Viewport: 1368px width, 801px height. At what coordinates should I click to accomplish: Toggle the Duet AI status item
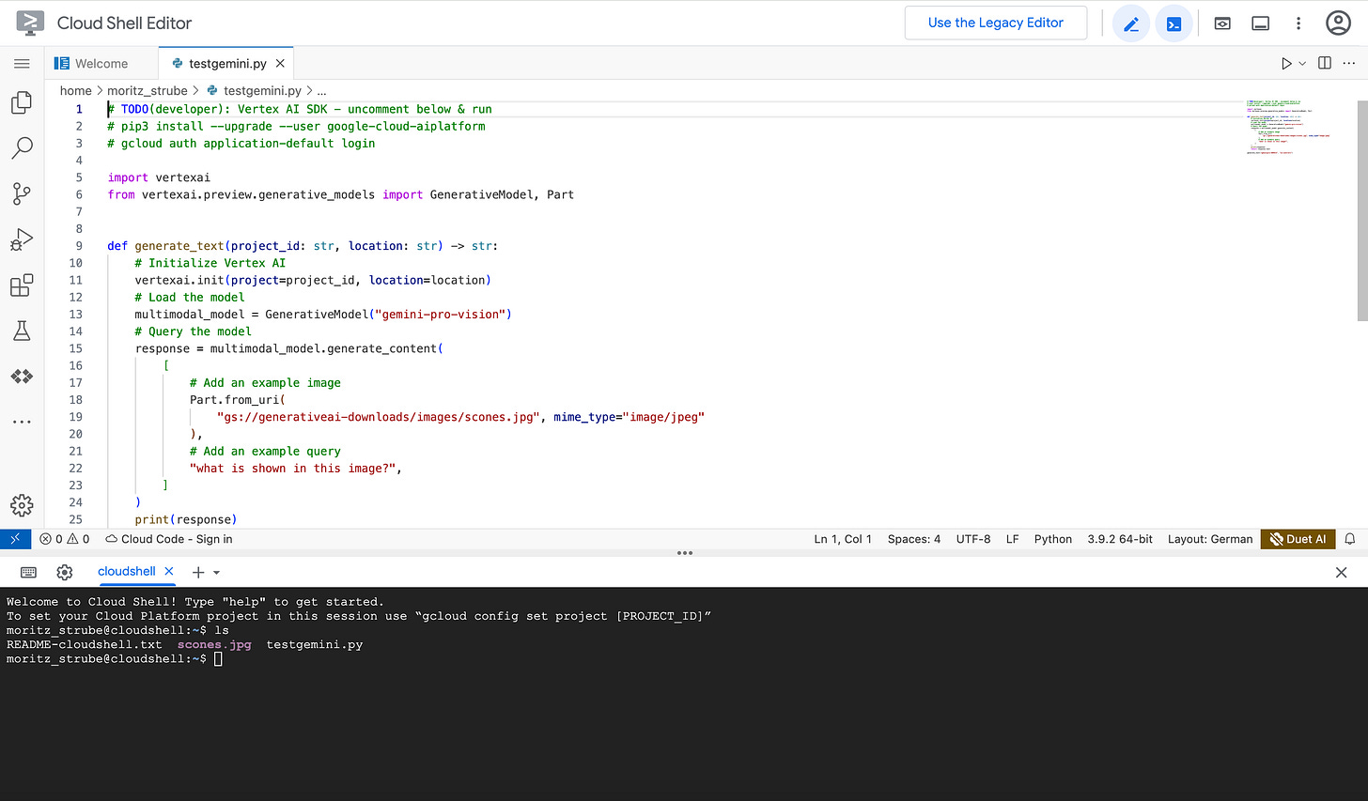tap(1298, 539)
